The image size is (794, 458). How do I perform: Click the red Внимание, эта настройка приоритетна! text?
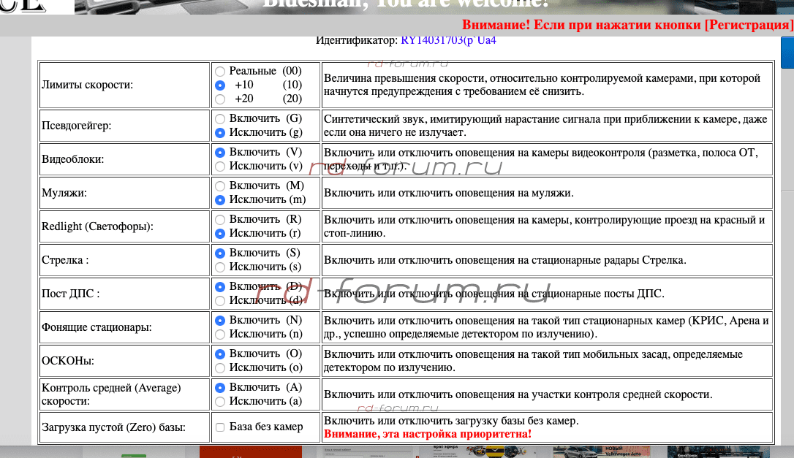coord(428,434)
